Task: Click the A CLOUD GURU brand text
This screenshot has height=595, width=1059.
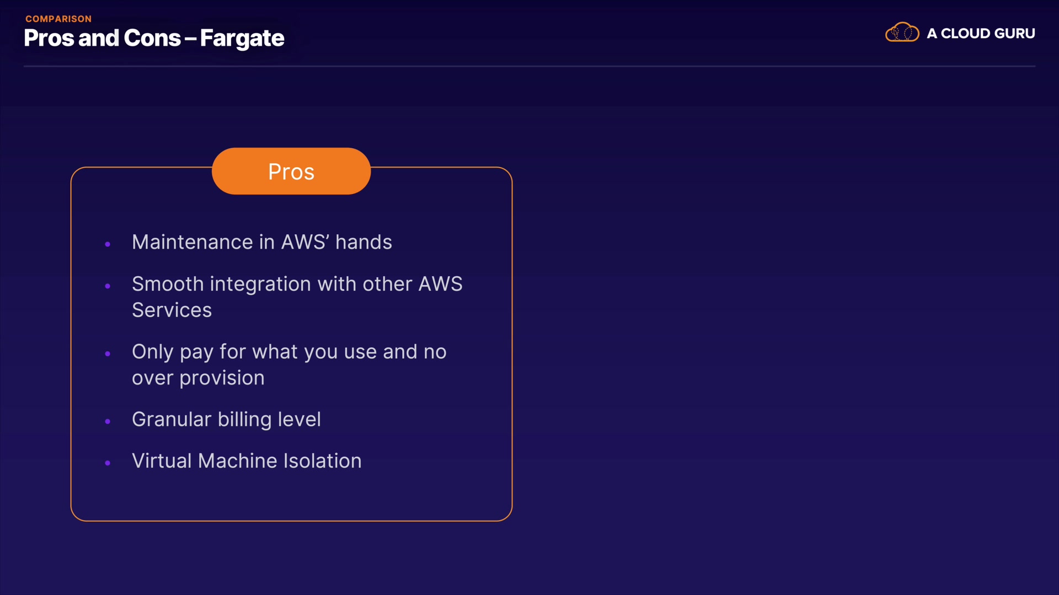Action: point(981,34)
